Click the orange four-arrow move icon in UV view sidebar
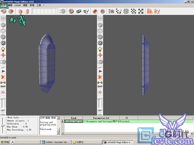The height and width of the screenshot is (145, 194). [x=100, y=55]
